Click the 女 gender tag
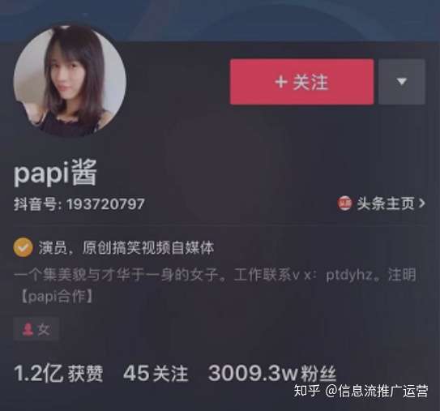Viewport: 440px width, 411px height. pyautogui.click(x=36, y=329)
